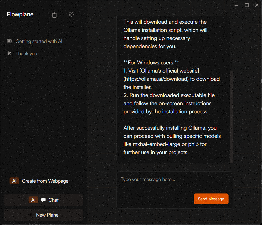Open the "Getting started with AI" plane

39,41
